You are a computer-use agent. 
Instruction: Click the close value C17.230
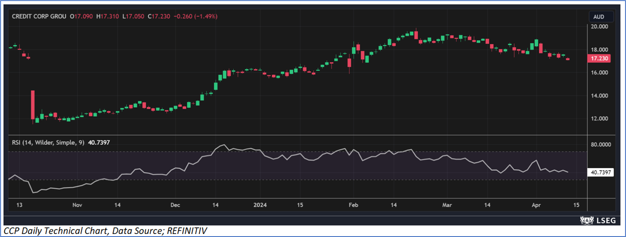(159, 16)
